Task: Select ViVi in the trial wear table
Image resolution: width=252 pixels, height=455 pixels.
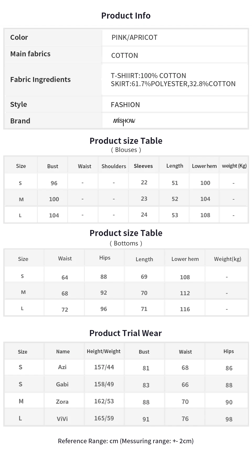Action: (x=62, y=419)
